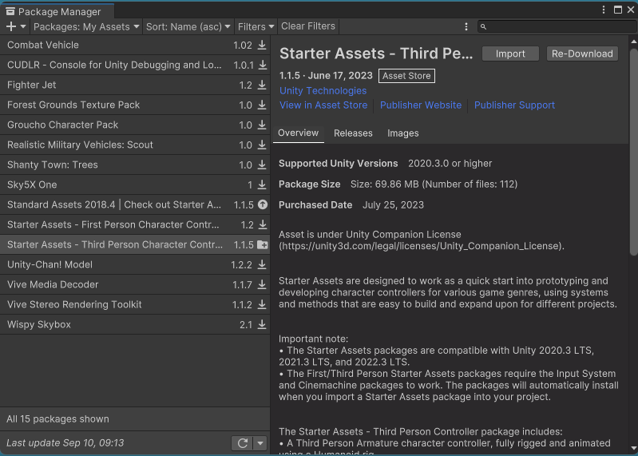Open the View in Asset Store link
Image resolution: width=638 pixels, height=456 pixels.
323,105
